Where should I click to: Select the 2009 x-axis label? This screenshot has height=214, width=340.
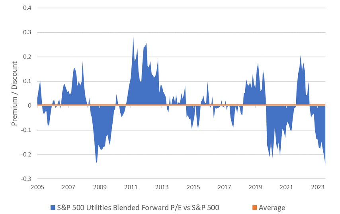coord(100,187)
